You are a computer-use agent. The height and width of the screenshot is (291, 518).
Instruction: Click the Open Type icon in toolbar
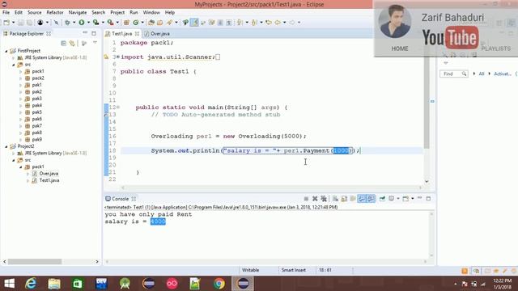[x=151, y=23]
